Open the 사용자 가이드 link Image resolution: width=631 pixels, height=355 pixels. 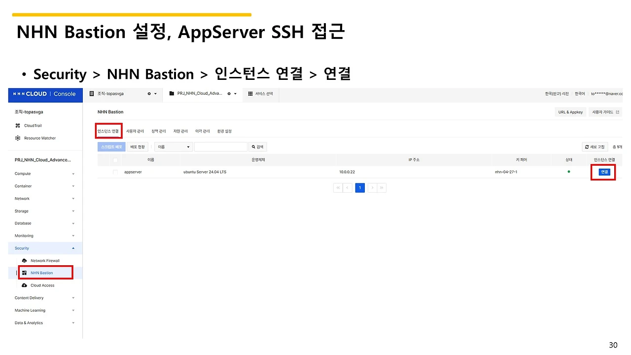[605, 112]
